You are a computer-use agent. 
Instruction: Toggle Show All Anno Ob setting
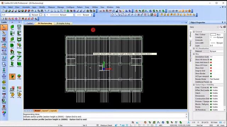coord(211,60)
